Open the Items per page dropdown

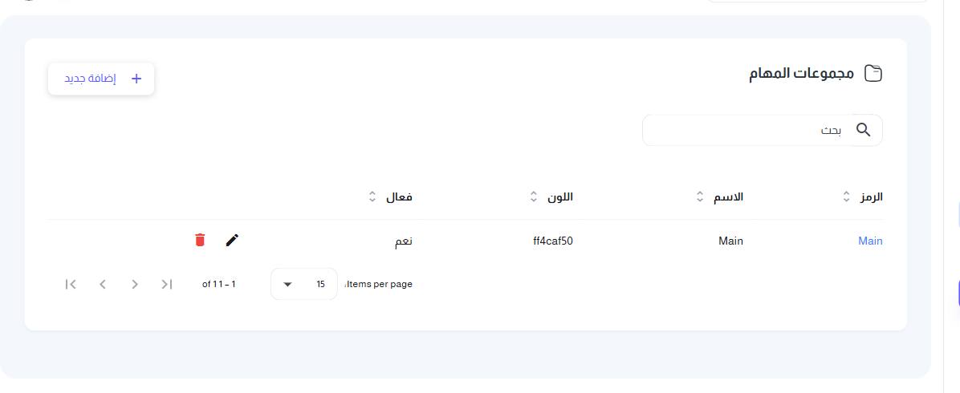pos(303,284)
